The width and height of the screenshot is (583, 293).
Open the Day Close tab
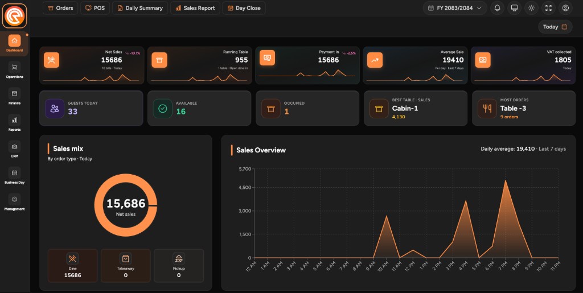[244, 8]
